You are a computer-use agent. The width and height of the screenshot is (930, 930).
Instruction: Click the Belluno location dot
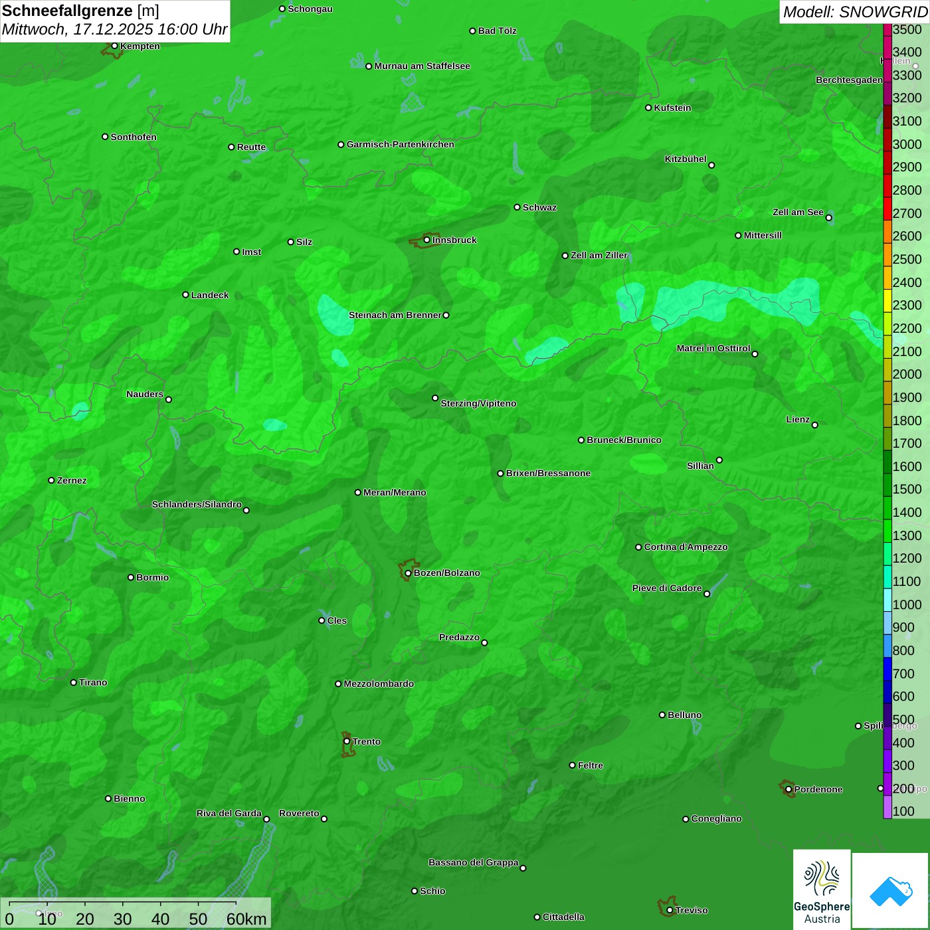(x=662, y=715)
